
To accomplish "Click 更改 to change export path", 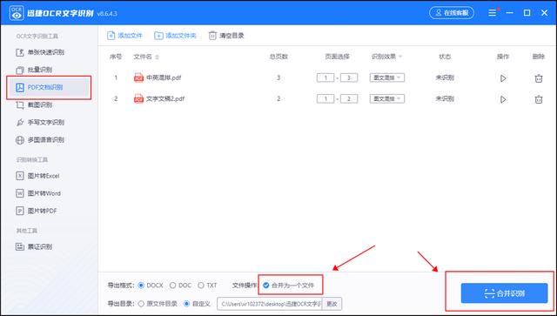I will pyautogui.click(x=332, y=304).
